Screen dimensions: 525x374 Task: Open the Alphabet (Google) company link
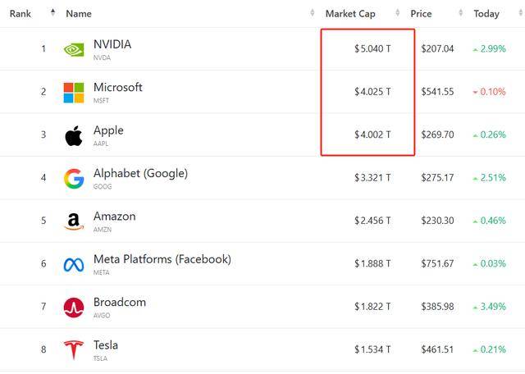coord(140,173)
